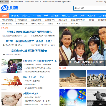This screenshot has height=106, width=106.
Task: Click the blue swirl site logo
Action: (x=5, y=8)
